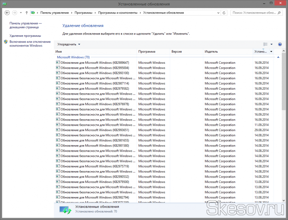Open Удаление программы link
The image size is (288, 220).
pyautogui.click(x=25, y=36)
